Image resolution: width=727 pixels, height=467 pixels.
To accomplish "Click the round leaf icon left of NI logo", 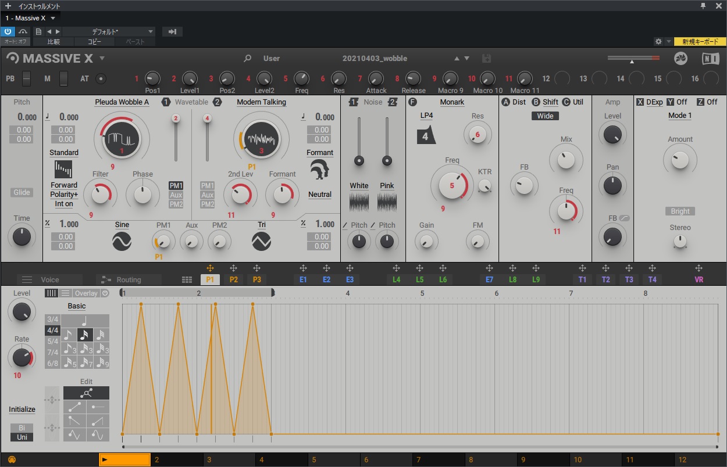I will 680,58.
